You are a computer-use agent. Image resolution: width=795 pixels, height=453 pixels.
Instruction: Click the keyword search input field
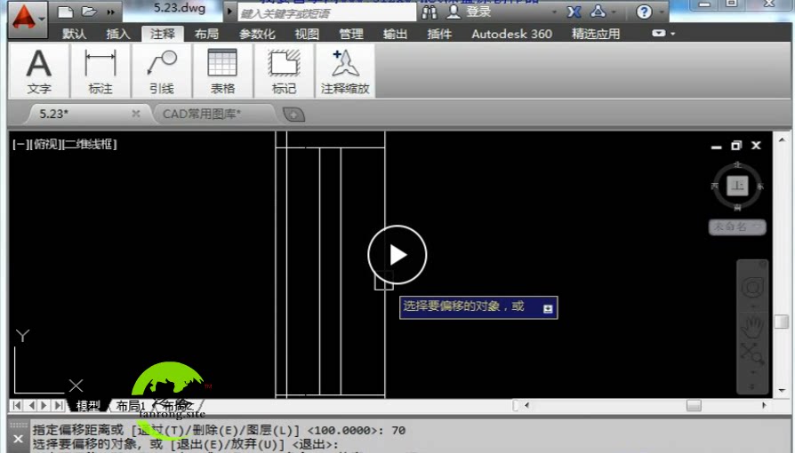[326, 13]
